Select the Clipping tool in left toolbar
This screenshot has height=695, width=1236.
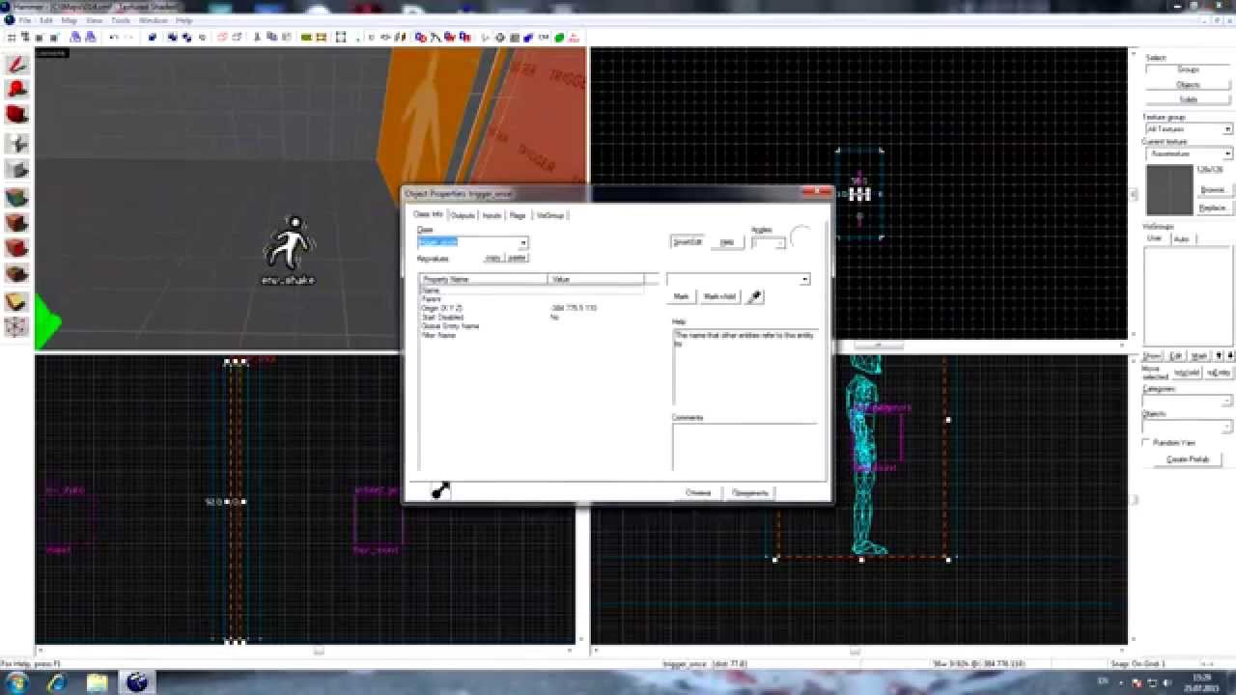(x=16, y=301)
